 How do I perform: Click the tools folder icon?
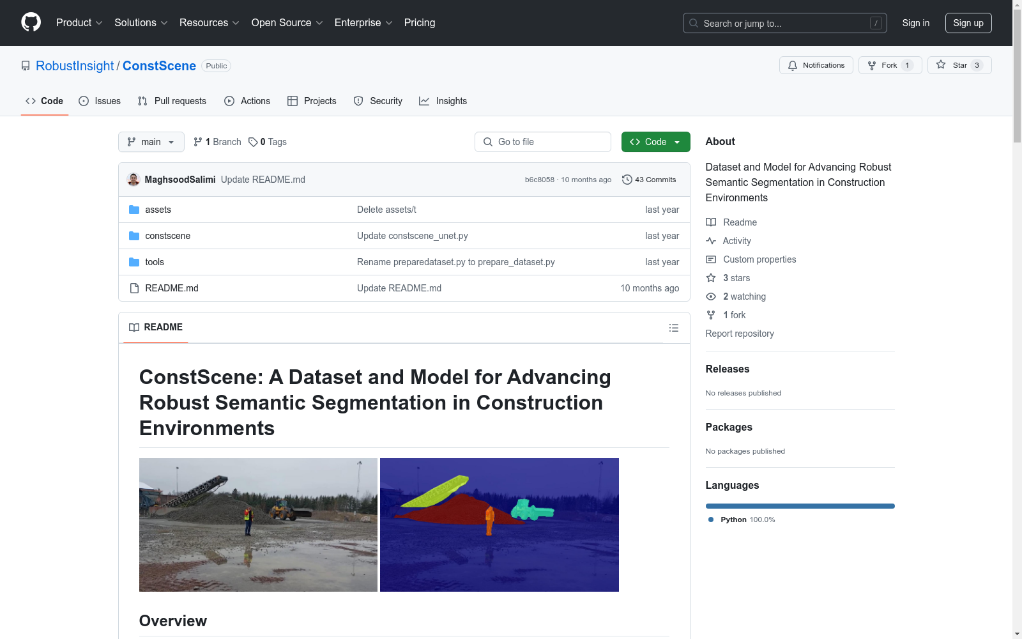tap(134, 262)
